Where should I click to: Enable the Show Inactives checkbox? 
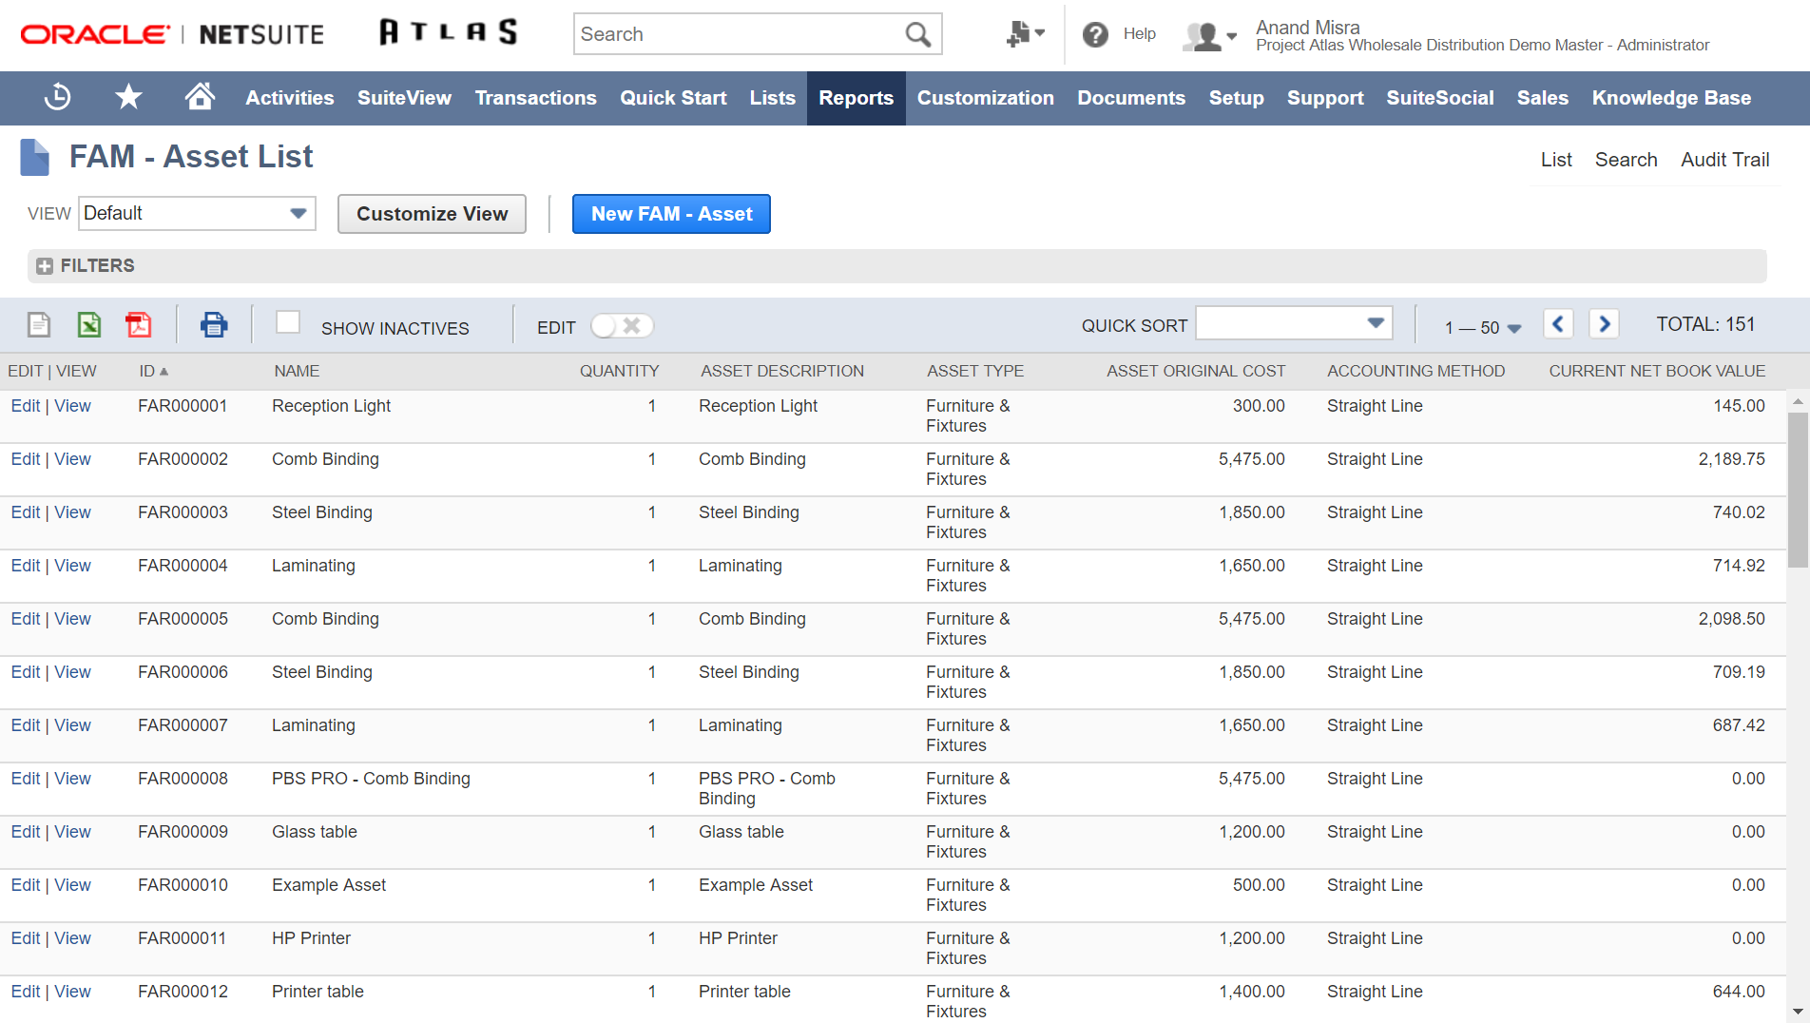pos(288,323)
